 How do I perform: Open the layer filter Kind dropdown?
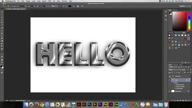tap(173, 67)
